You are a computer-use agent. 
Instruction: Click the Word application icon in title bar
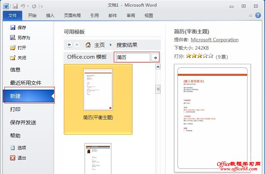click(6, 6)
